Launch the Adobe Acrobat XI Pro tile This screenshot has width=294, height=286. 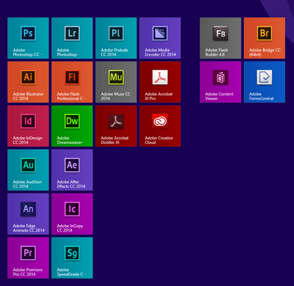pyautogui.click(x=160, y=82)
